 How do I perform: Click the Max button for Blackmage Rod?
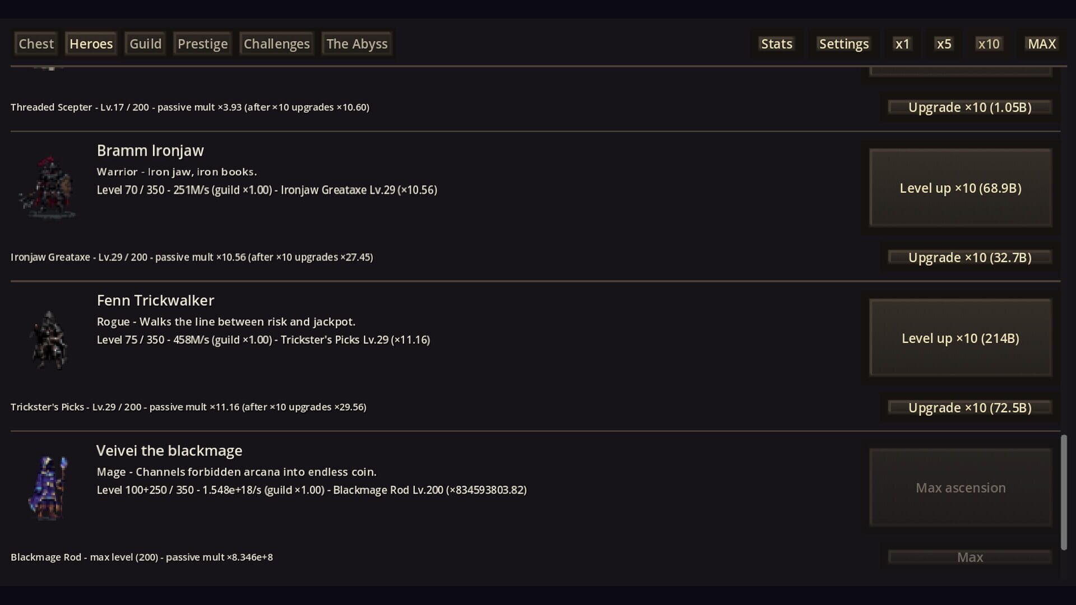970,557
